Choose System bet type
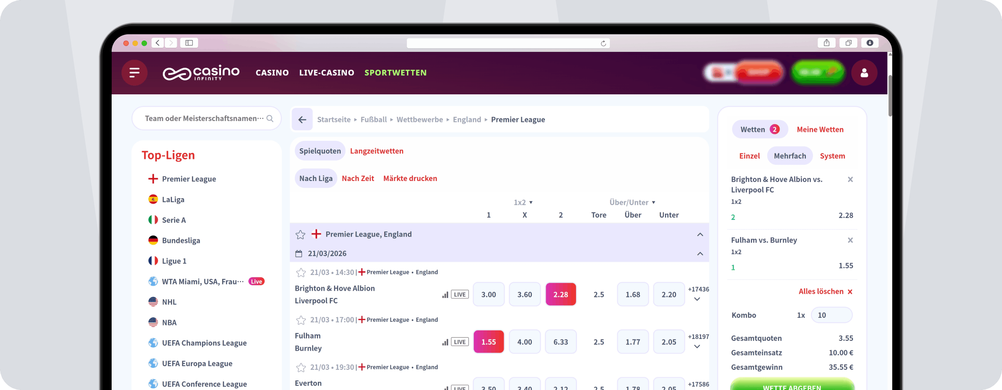This screenshot has width=1002, height=390. [832, 156]
